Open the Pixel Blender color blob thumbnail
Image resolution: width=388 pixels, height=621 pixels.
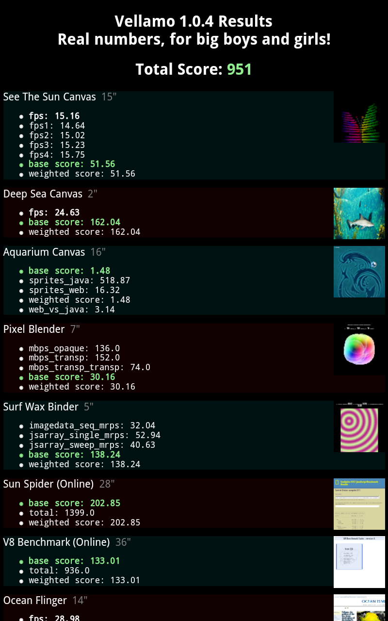click(359, 349)
